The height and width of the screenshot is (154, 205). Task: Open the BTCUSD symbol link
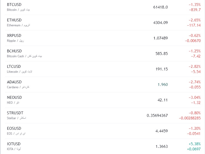[14, 5]
